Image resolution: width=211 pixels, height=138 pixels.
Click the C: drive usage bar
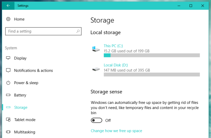point(152,55)
